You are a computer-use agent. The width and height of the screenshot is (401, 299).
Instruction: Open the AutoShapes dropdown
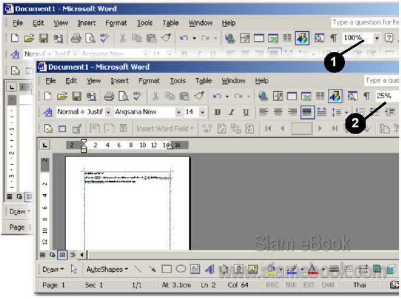coord(107,270)
